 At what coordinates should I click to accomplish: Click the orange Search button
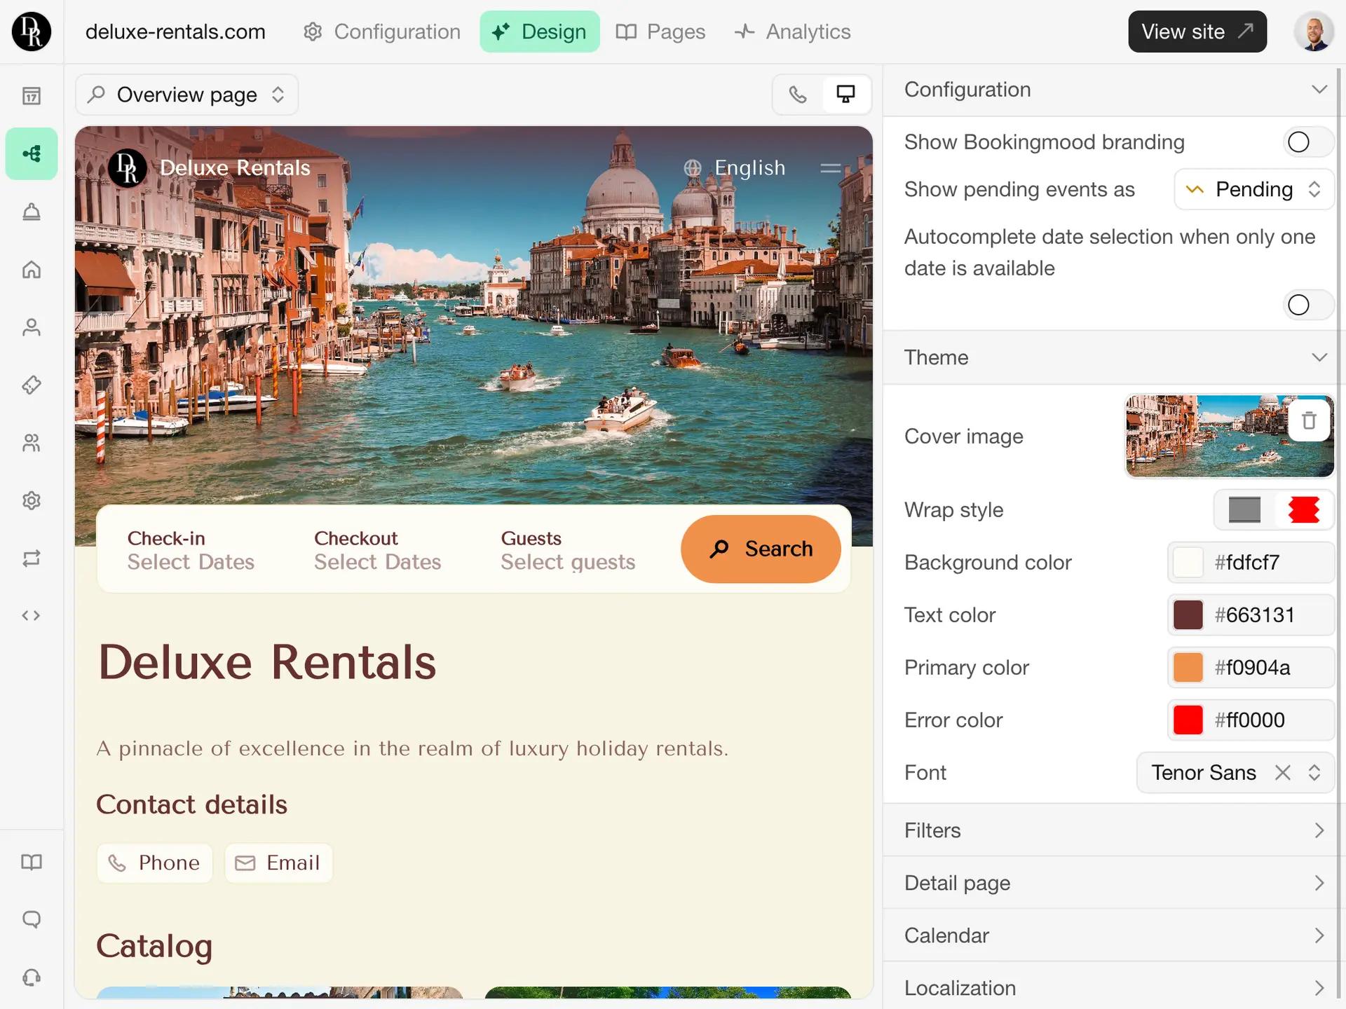[761, 549]
